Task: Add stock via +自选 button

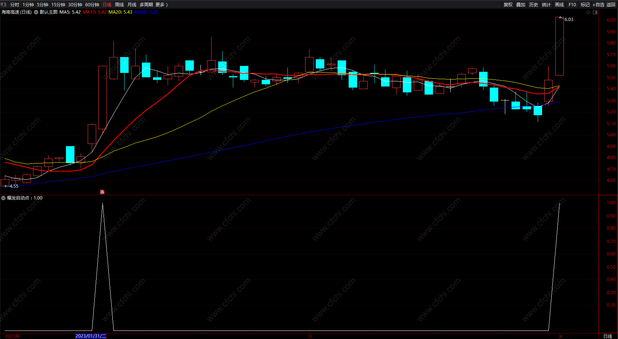Action: click(598, 5)
